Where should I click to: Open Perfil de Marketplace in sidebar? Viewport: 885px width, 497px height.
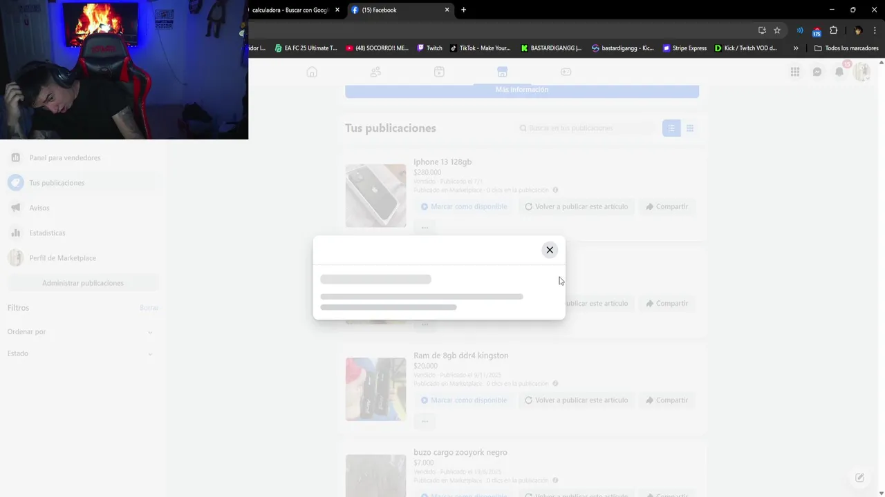click(83, 257)
